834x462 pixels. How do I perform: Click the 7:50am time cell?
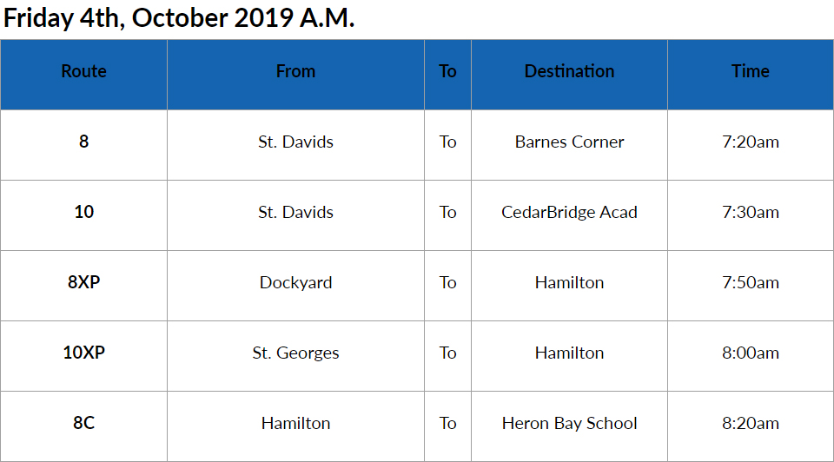click(750, 282)
